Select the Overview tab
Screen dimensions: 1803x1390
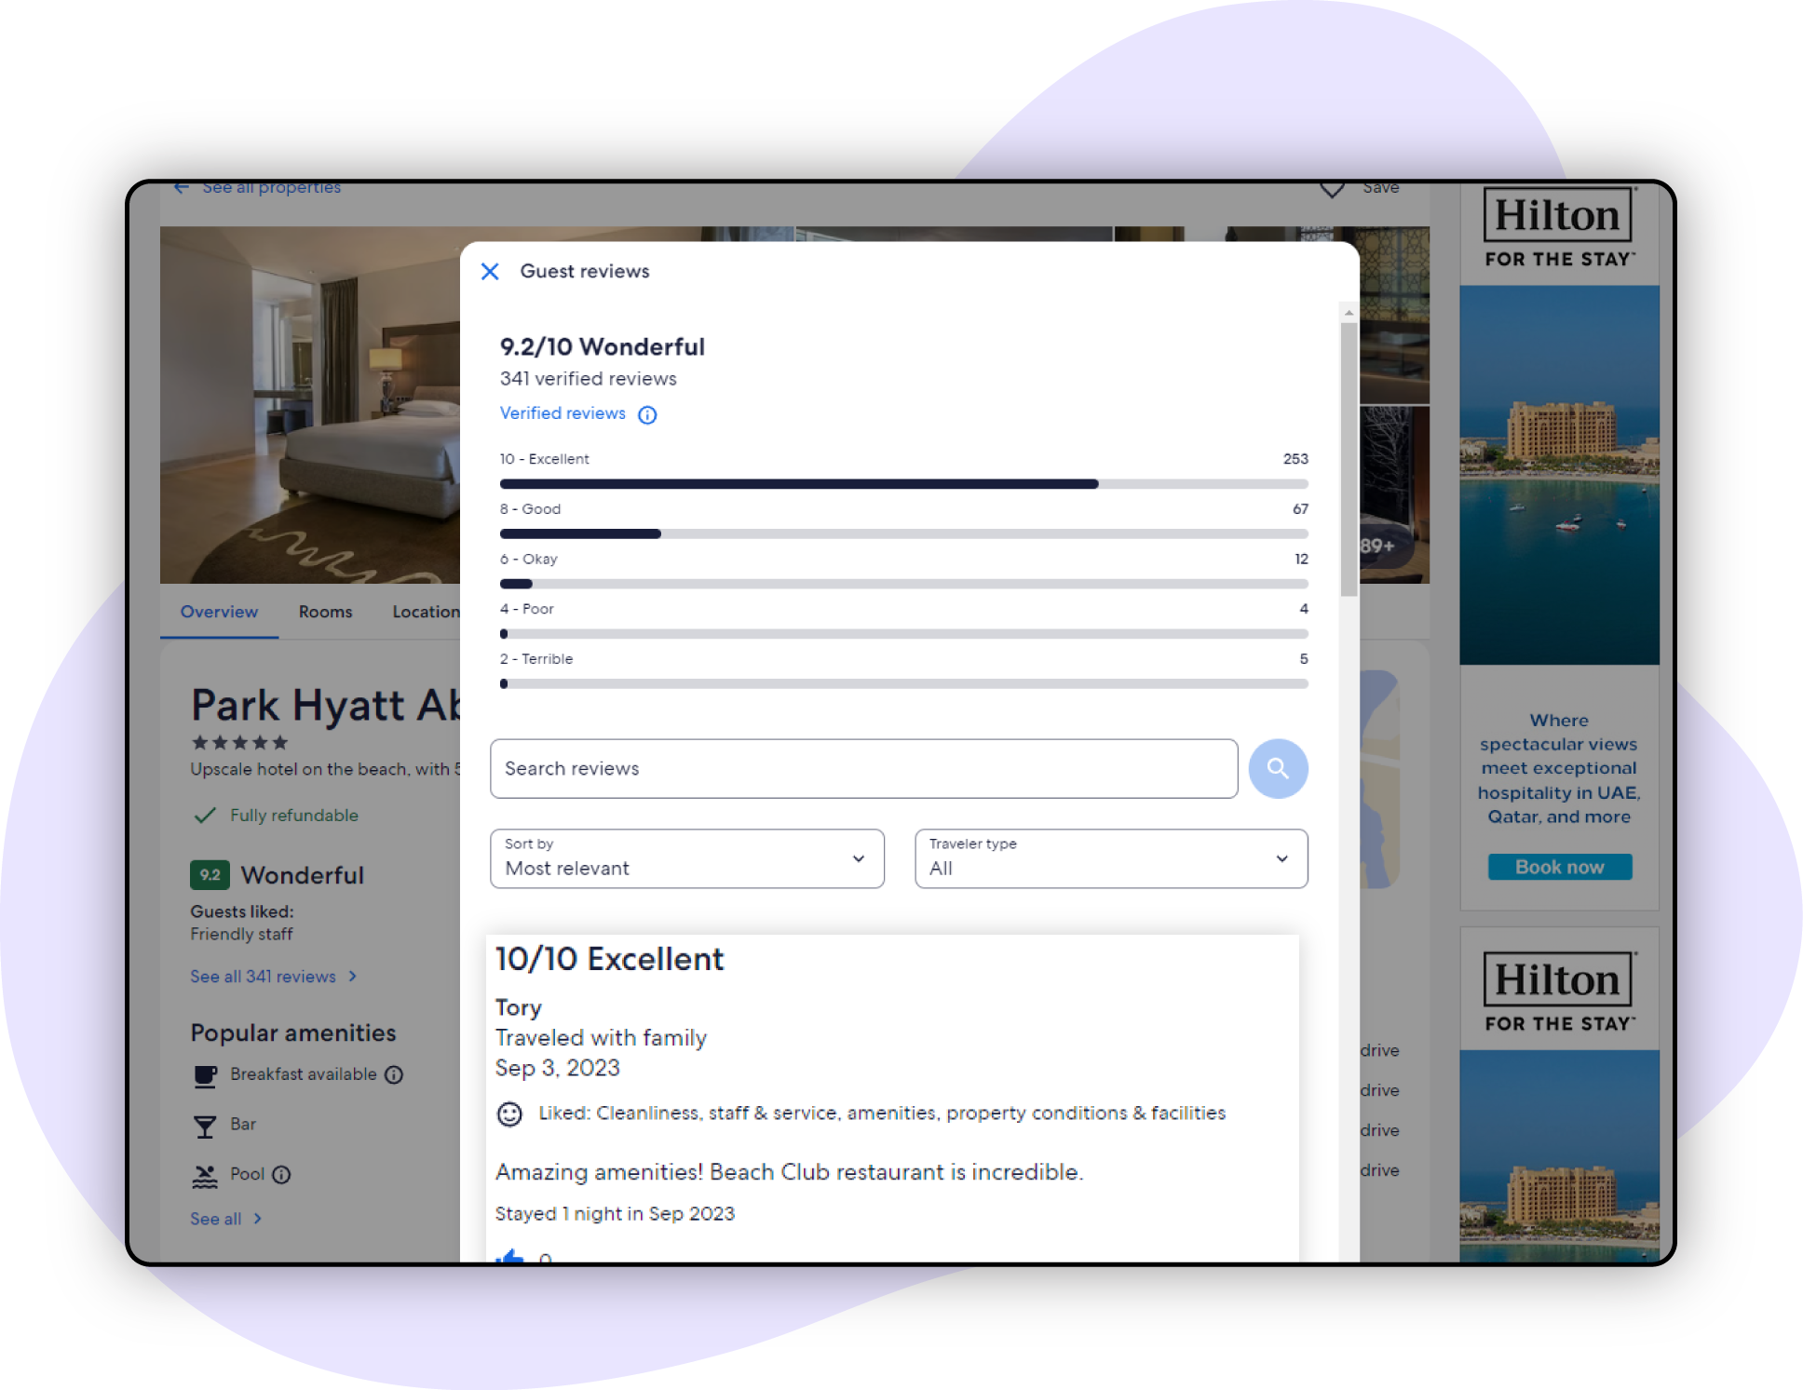(x=219, y=611)
